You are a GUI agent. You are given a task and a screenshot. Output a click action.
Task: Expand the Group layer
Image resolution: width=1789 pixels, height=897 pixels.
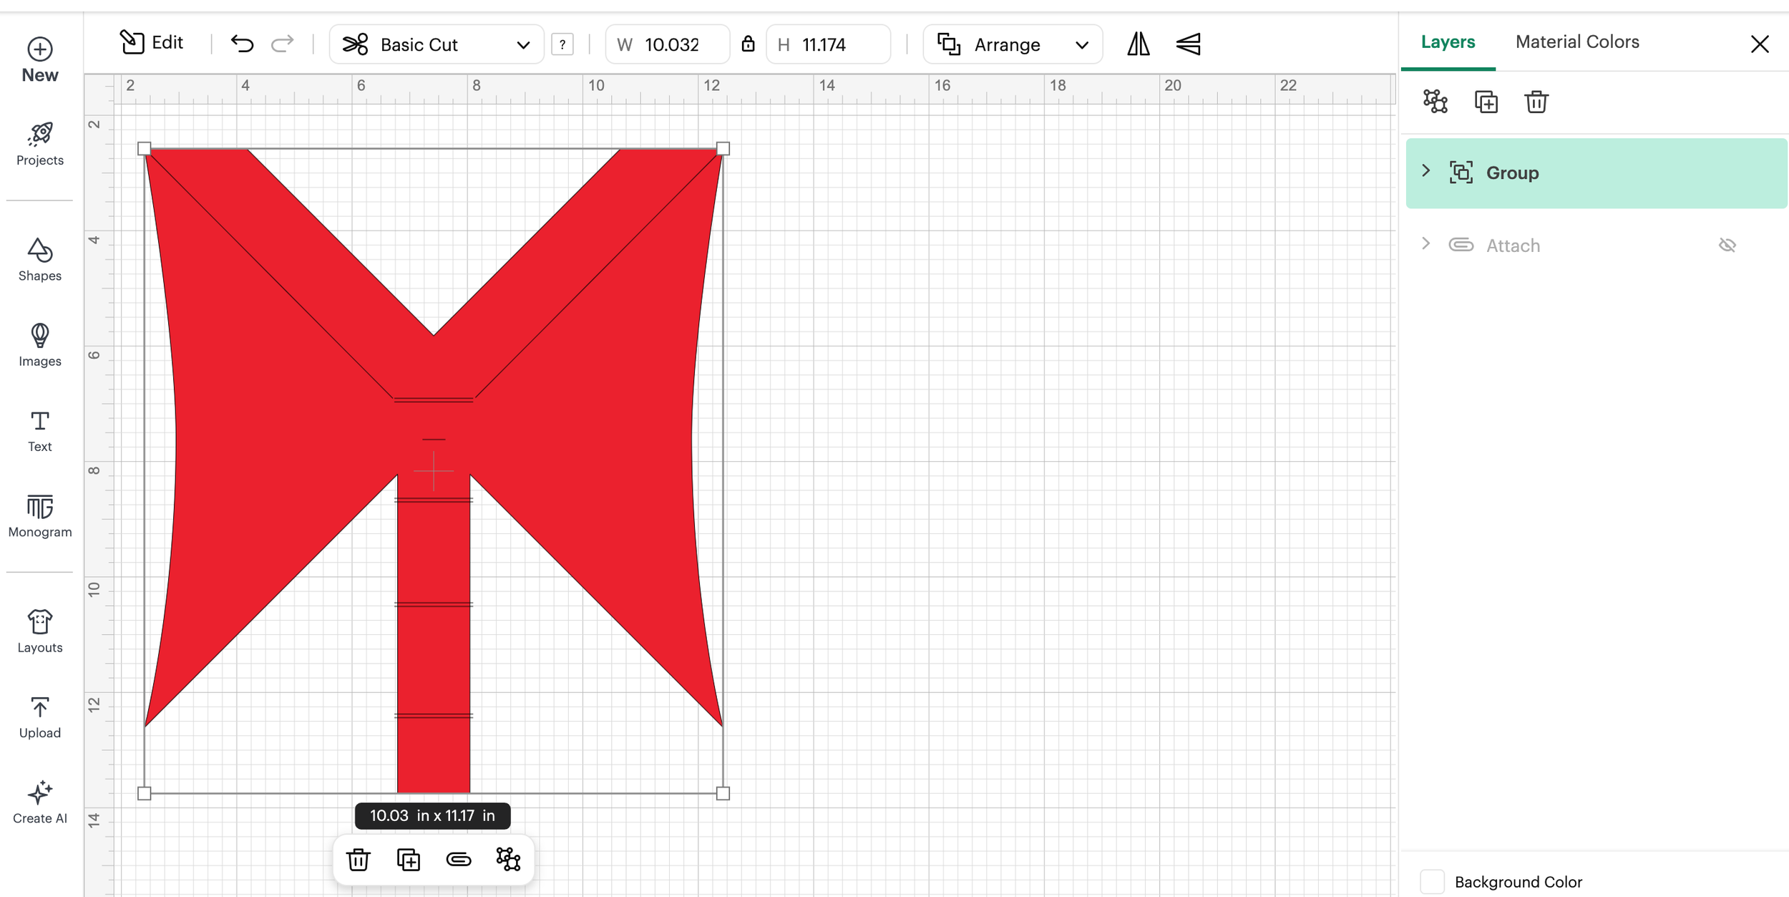point(1425,171)
